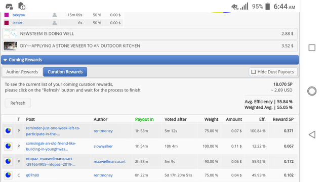Click the magenta color swatch beside beeyou
Viewport: 324px width, 182px height.
7,15
